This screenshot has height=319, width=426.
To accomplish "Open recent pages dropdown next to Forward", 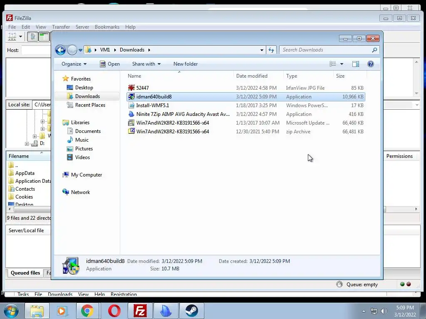I will (80, 50).
